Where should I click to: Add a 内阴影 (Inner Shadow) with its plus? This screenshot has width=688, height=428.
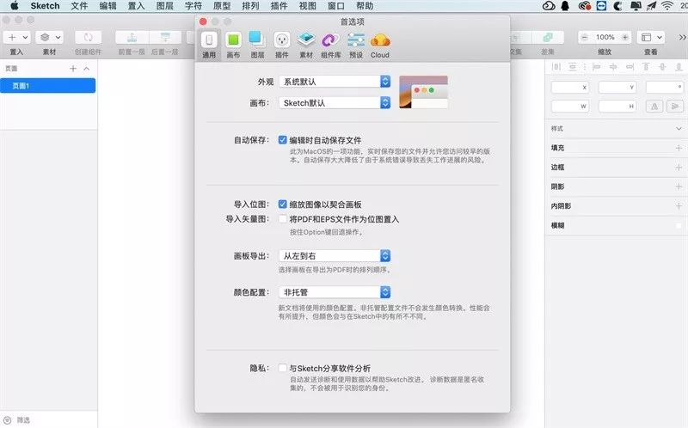click(x=679, y=205)
